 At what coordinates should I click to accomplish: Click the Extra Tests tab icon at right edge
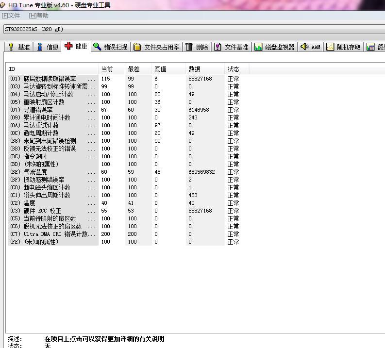coord(370,47)
